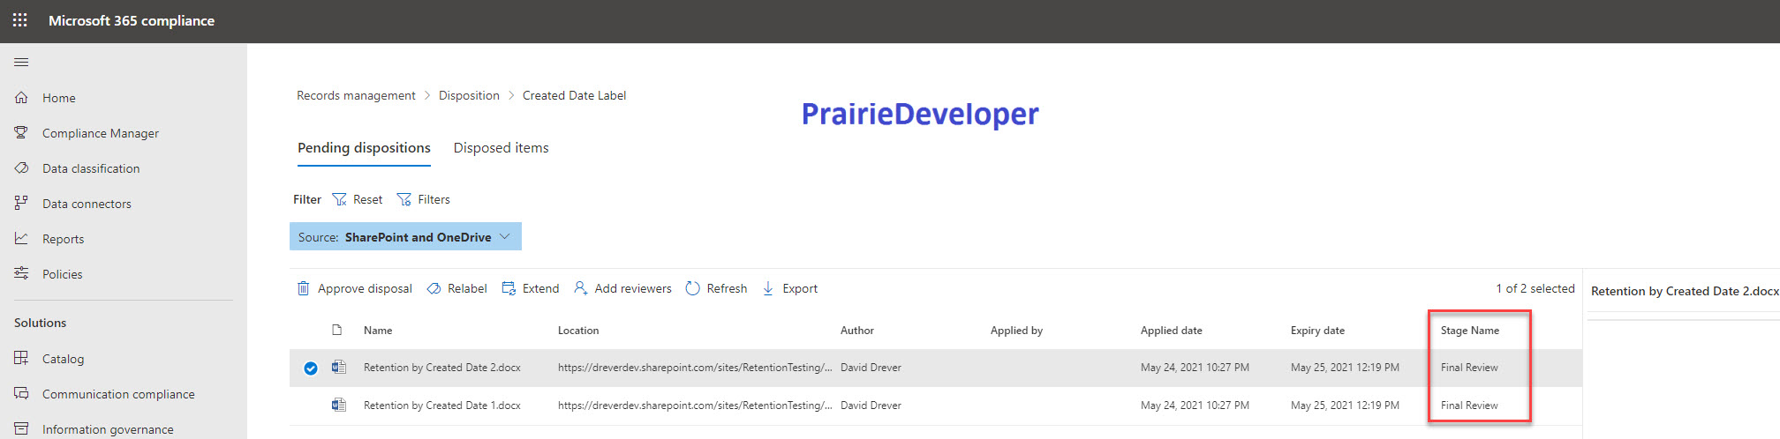Sort by the Applied by column header

click(x=1016, y=331)
